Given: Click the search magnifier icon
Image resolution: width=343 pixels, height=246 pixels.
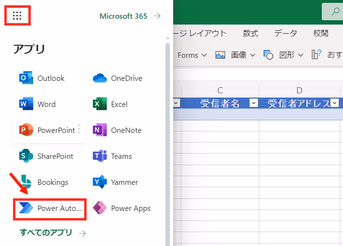Looking at the screenshot, I should (x=335, y=12).
